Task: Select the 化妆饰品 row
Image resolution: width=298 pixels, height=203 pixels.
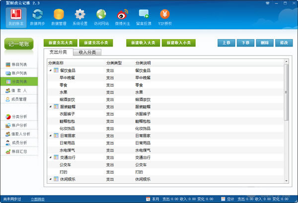Action: (165, 128)
